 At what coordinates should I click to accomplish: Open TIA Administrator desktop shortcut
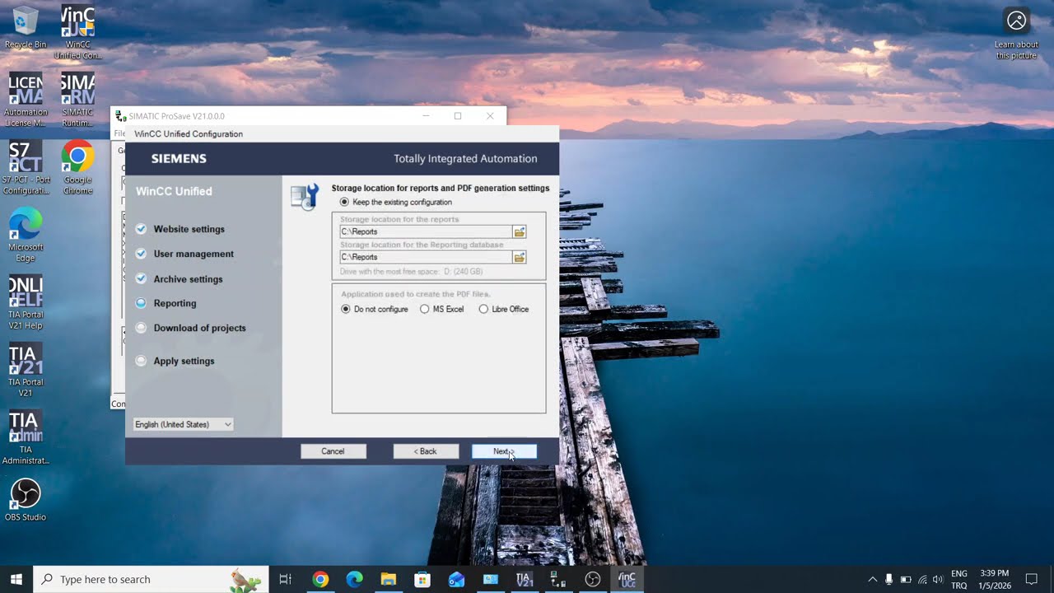point(26,438)
